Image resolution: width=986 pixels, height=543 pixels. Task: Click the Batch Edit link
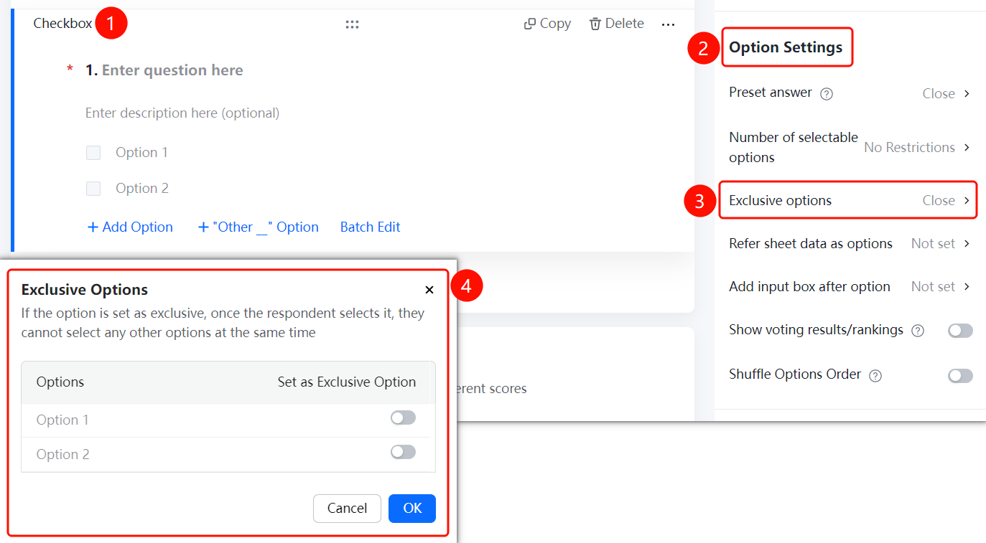(370, 227)
